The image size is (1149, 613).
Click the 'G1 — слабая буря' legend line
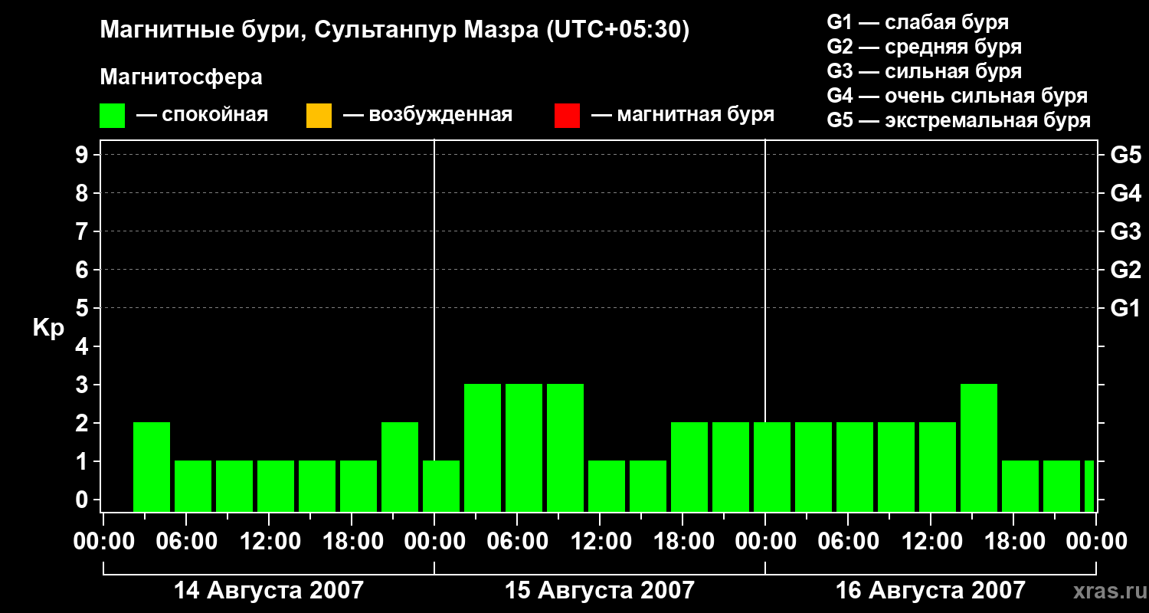pos(918,22)
